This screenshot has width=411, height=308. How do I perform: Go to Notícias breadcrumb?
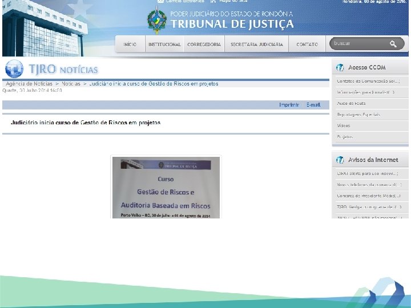pyautogui.click(x=71, y=84)
